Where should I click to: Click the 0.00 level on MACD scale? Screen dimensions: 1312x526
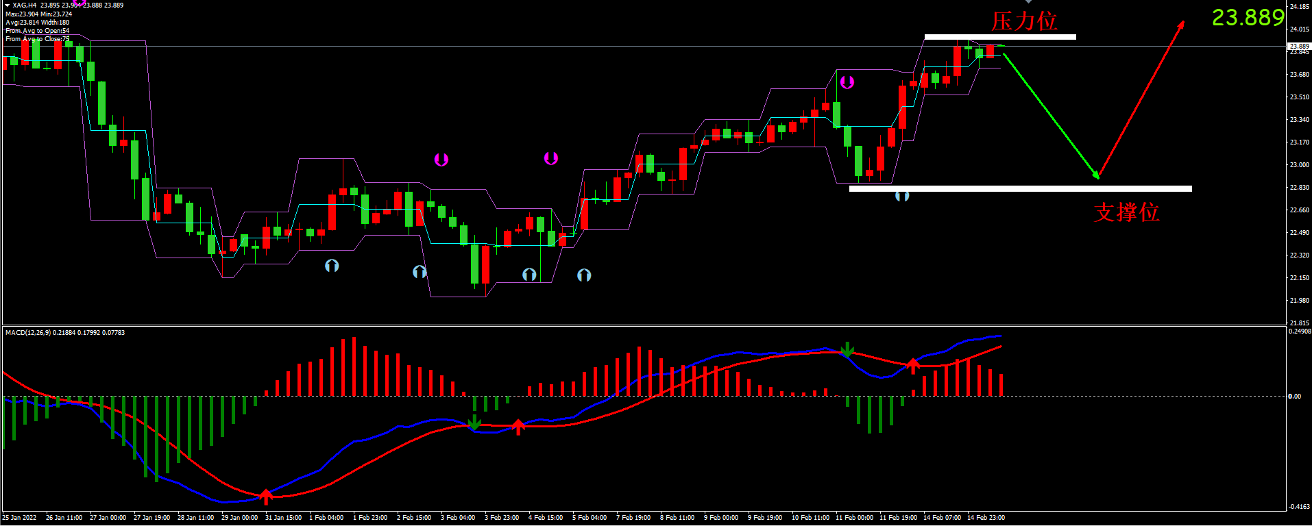[1295, 397]
